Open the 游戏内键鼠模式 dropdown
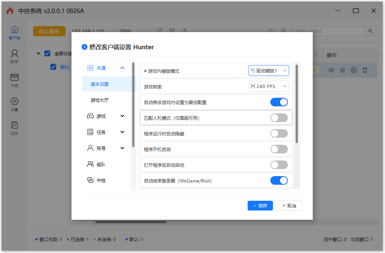This screenshot has height=253, width=385. tap(268, 71)
